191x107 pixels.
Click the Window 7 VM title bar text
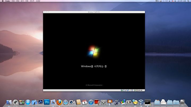pos(94,12)
